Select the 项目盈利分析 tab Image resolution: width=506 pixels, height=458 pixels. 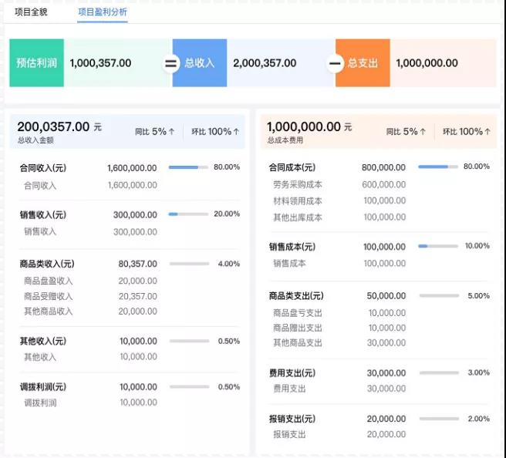pyautogui.click(x=103, y=12)
